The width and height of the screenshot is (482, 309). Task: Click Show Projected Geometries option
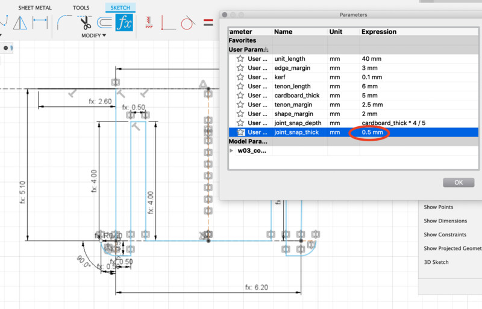(452, 248)
